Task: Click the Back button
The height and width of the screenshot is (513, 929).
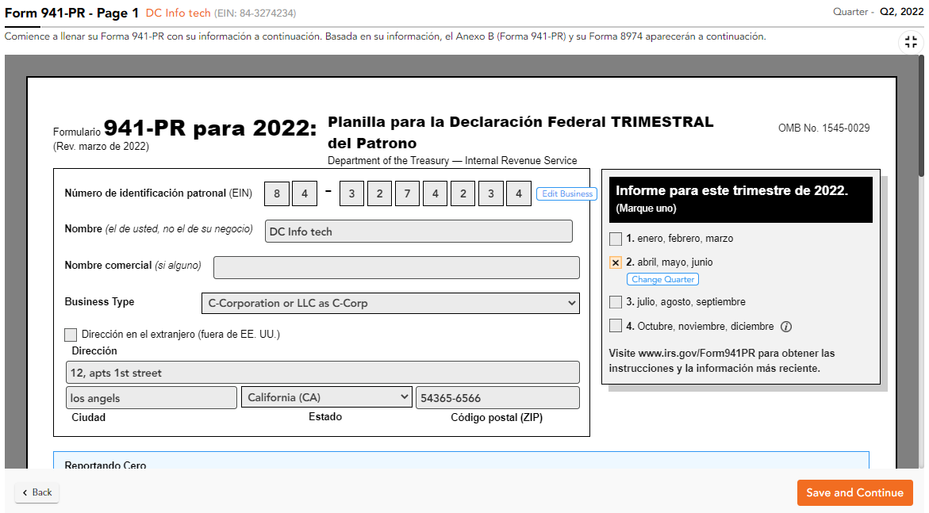Action: pos(36,492)
